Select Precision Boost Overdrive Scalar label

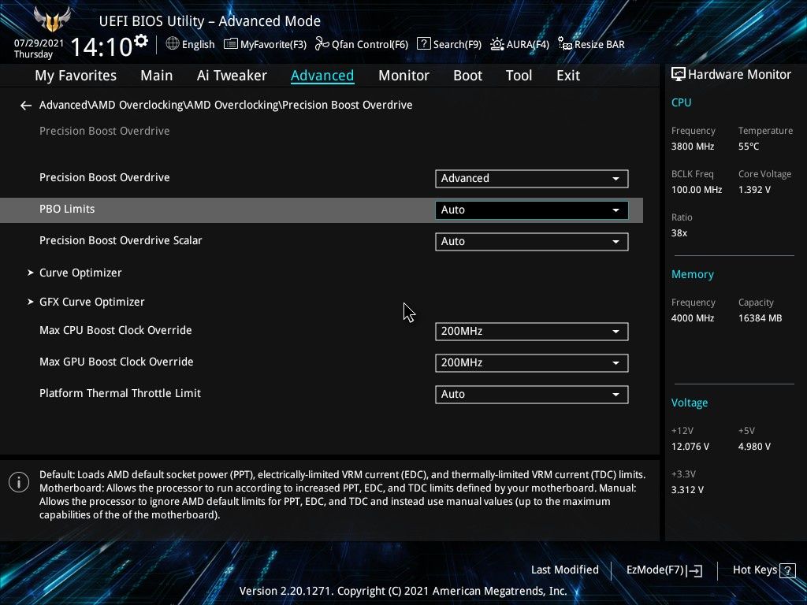pos(121,240)
